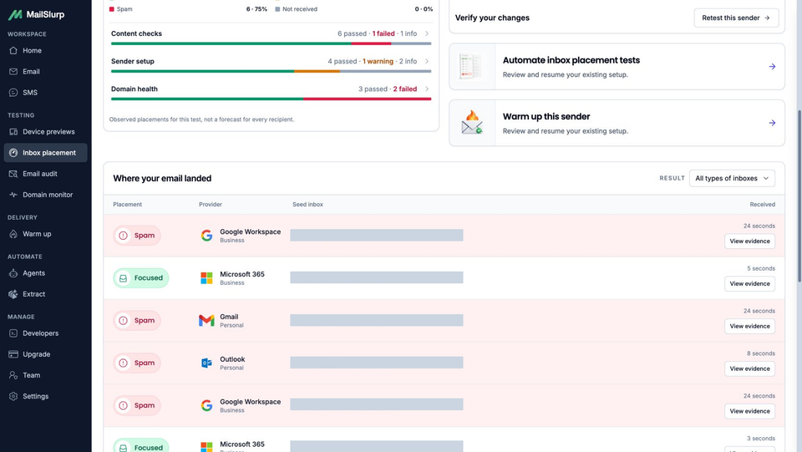The width and height of the screenshot is (802, 452).
Task: Click the Settings gear icon
Action: tap(13, 396)
